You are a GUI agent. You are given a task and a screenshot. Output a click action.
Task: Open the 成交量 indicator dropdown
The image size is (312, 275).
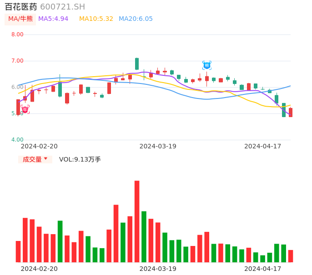click(x=35, y=159)
